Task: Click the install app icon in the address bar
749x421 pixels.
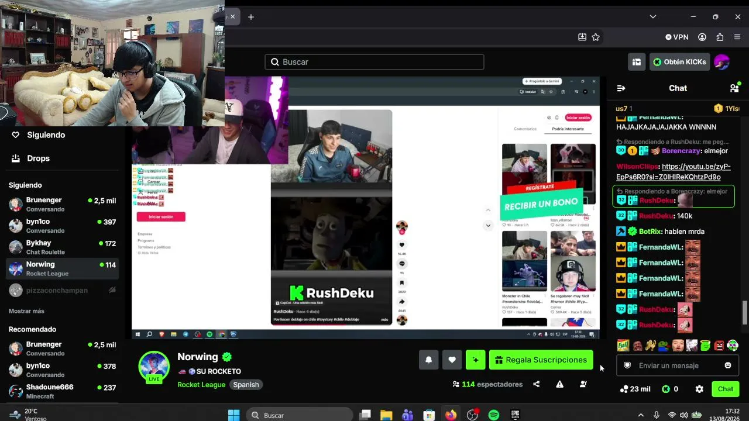Action: click(x=582, y=37)
